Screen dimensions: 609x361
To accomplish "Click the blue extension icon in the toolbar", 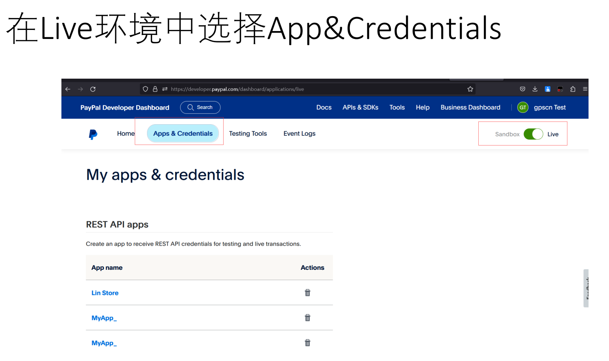I will [548, 89].
